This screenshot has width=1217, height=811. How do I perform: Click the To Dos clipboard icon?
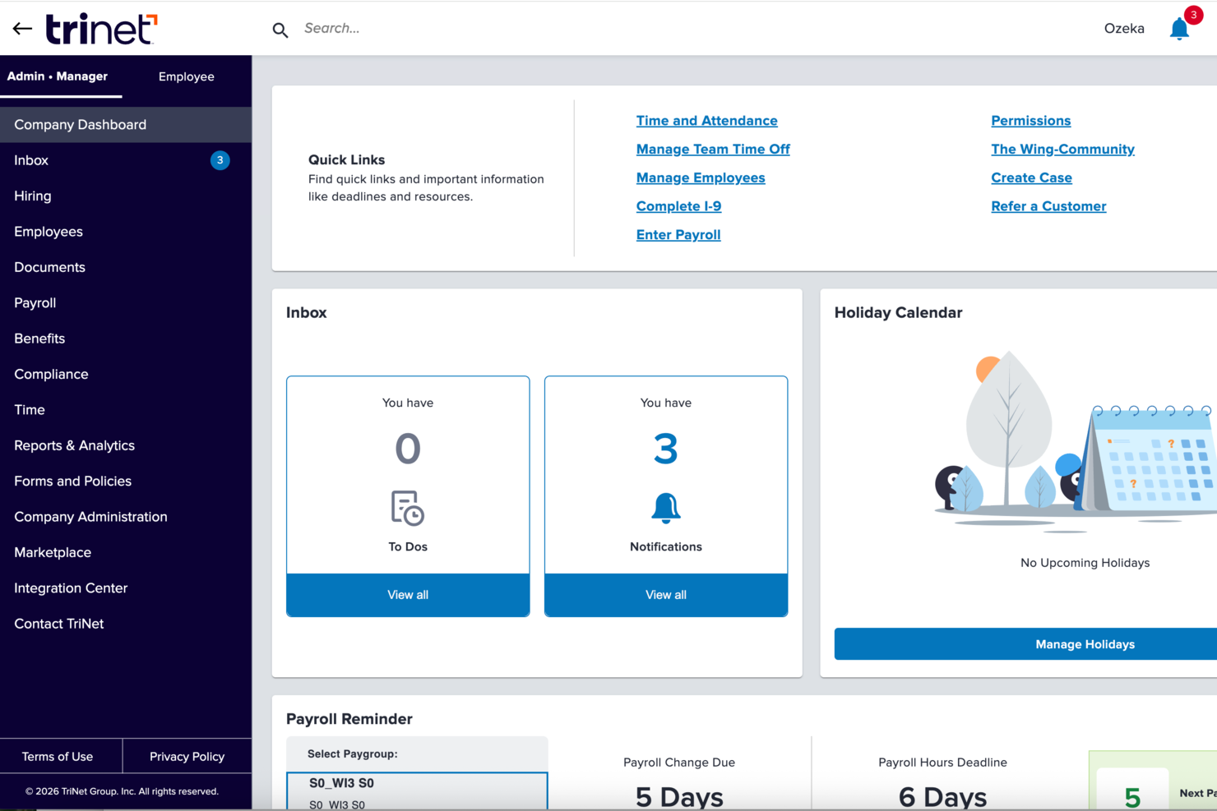[x=407, y=509]
